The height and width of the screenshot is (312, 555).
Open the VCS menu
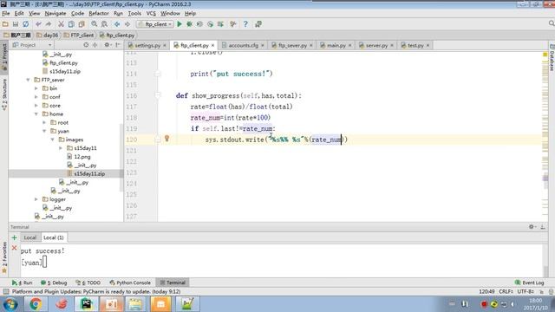(151, 14)
